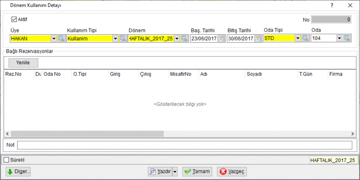
Task: Open the lookup icon beside Üye field
Action: (x=61, y=39)
